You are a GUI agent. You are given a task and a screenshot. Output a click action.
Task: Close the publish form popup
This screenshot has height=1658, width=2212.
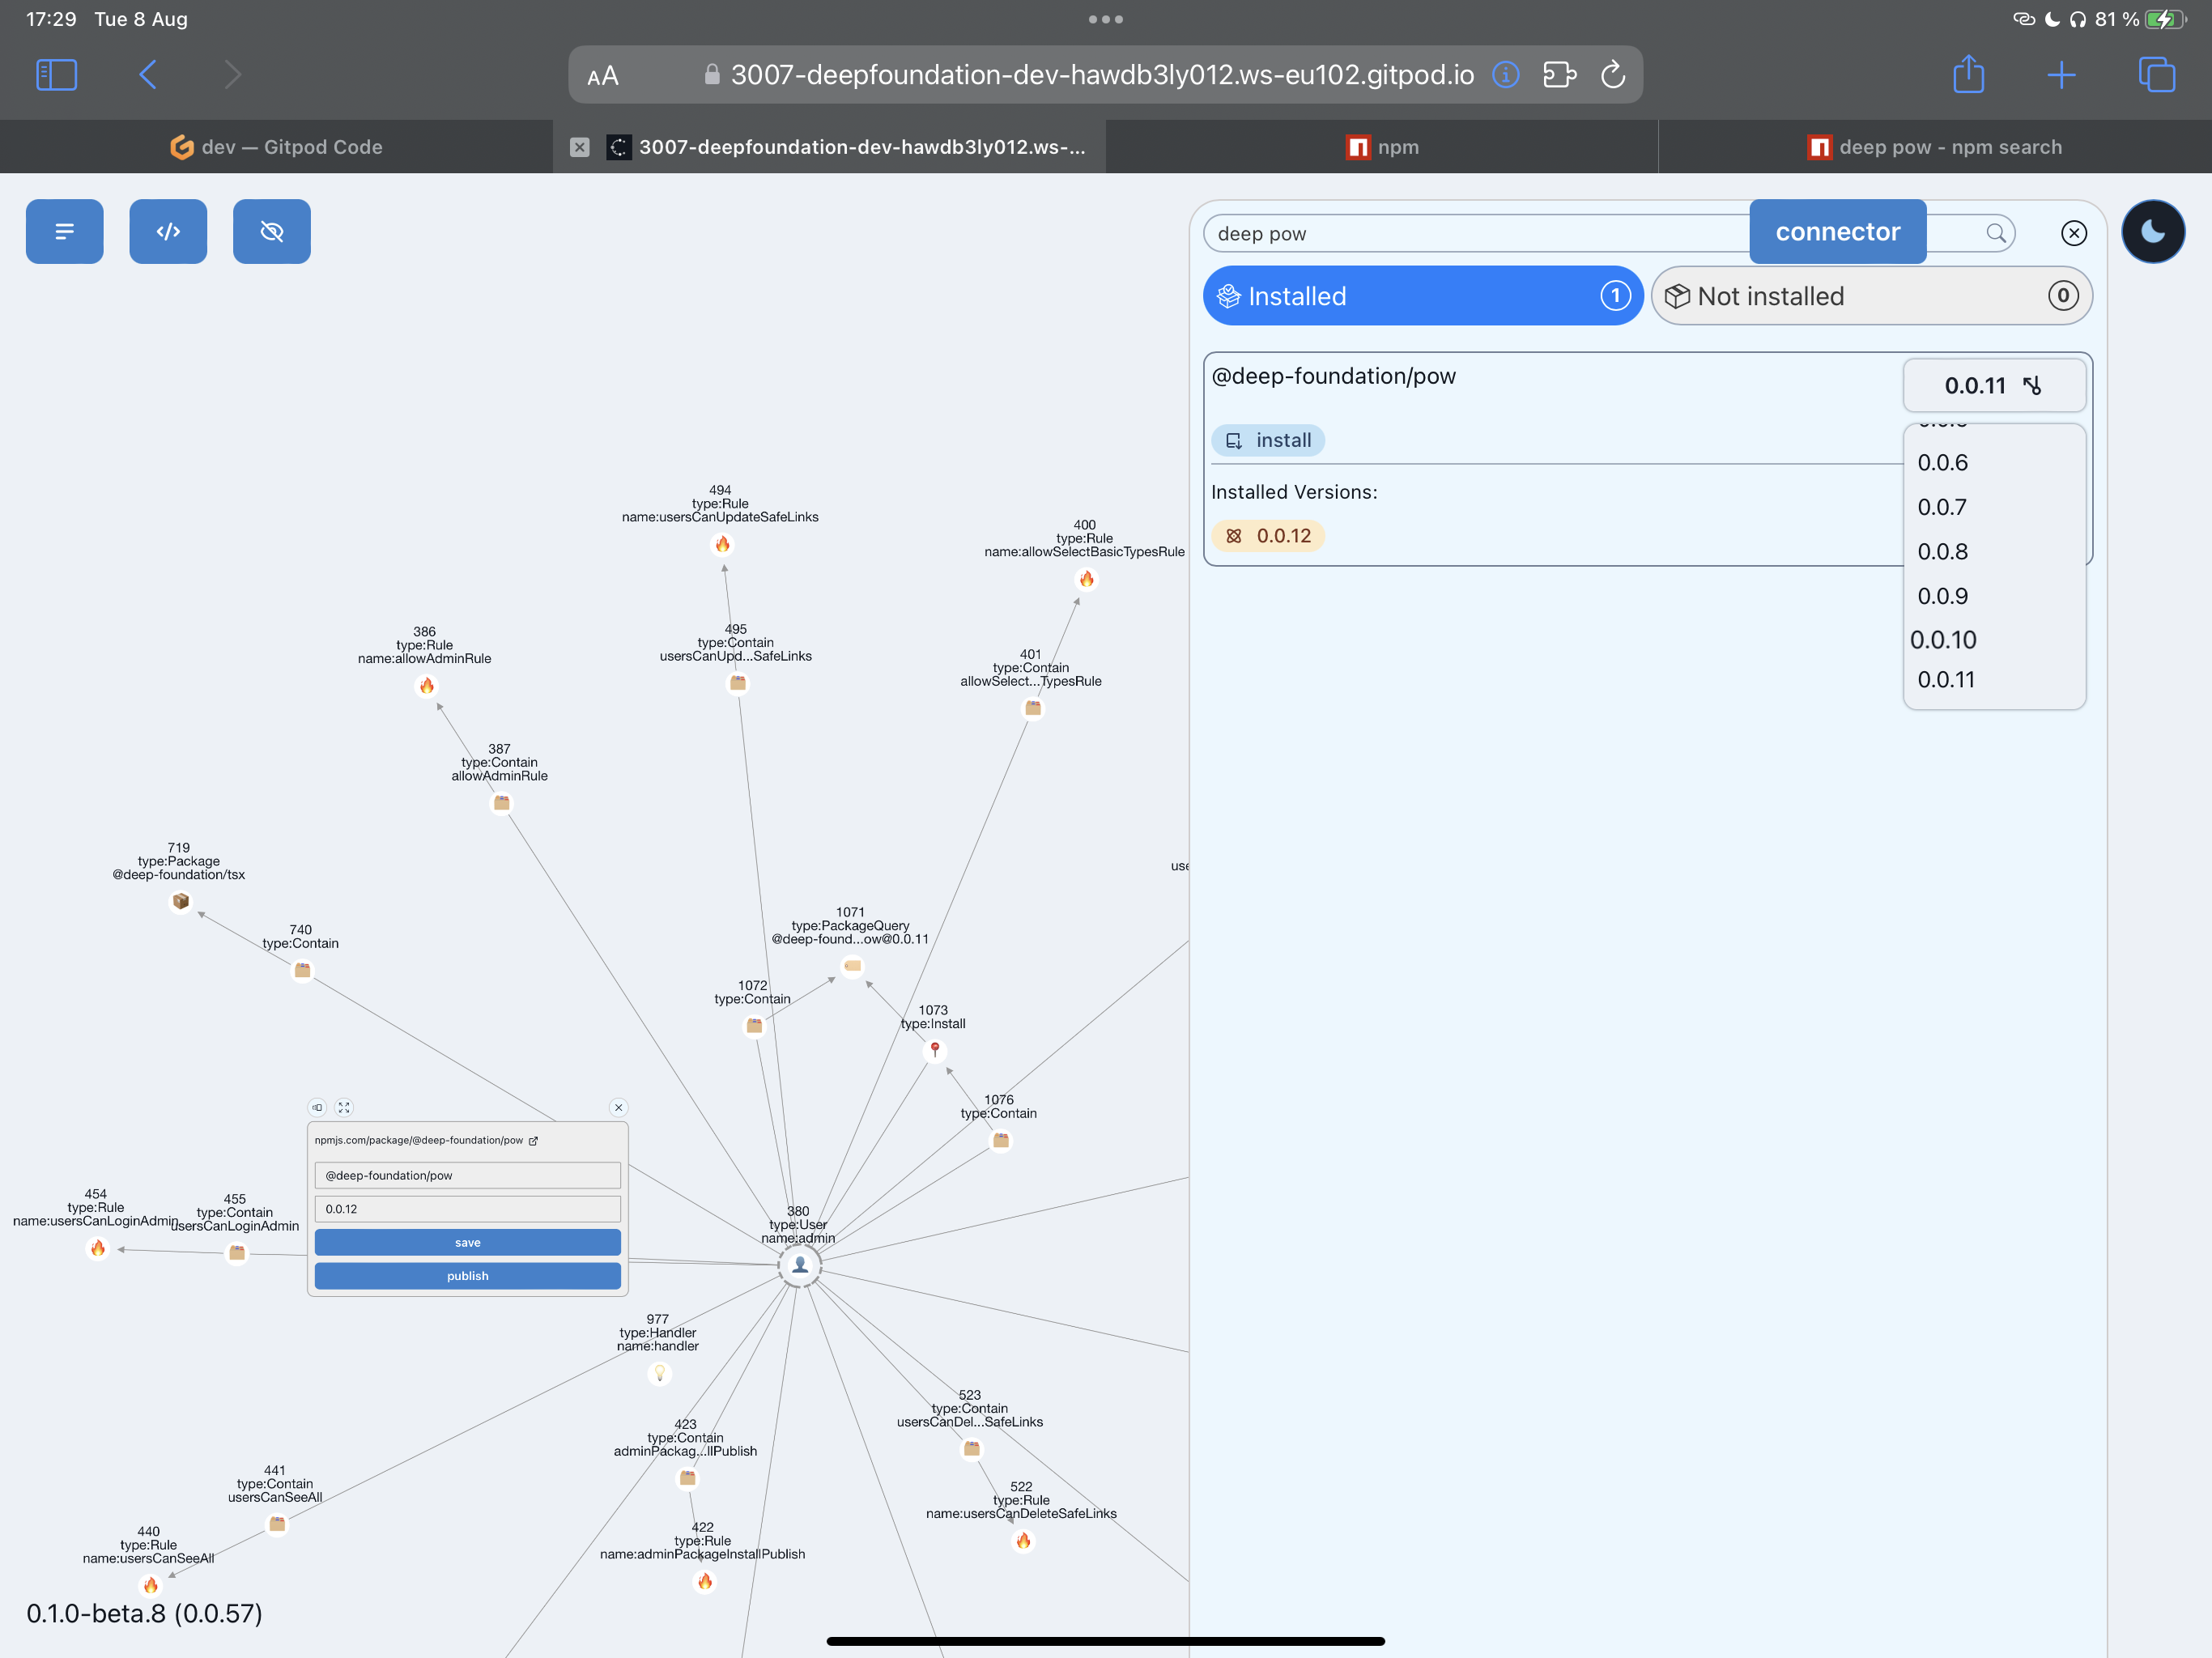click(618, 1107)
